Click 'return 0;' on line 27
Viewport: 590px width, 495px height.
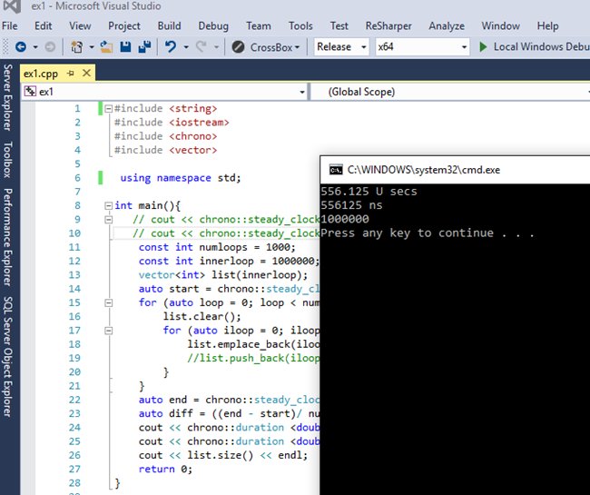(165, 469)
